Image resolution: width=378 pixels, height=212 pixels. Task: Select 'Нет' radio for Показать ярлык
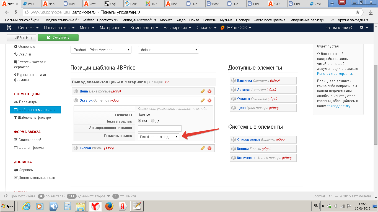140,121
